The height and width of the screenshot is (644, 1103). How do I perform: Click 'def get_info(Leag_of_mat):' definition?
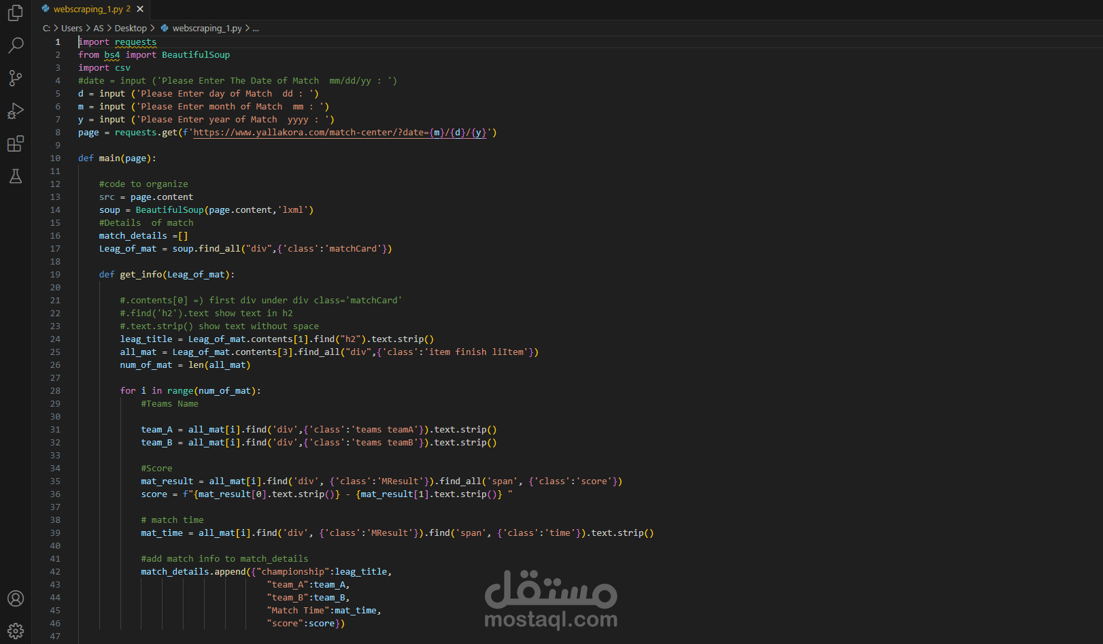(167, 275)
